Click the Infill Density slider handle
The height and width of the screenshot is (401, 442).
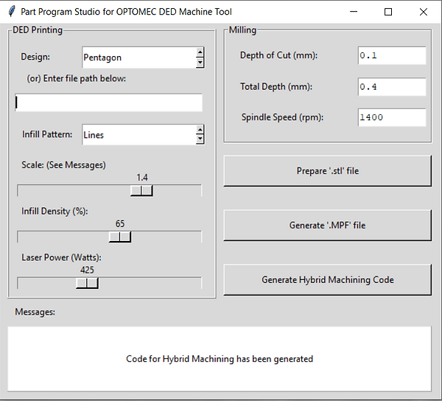[120, 237]
